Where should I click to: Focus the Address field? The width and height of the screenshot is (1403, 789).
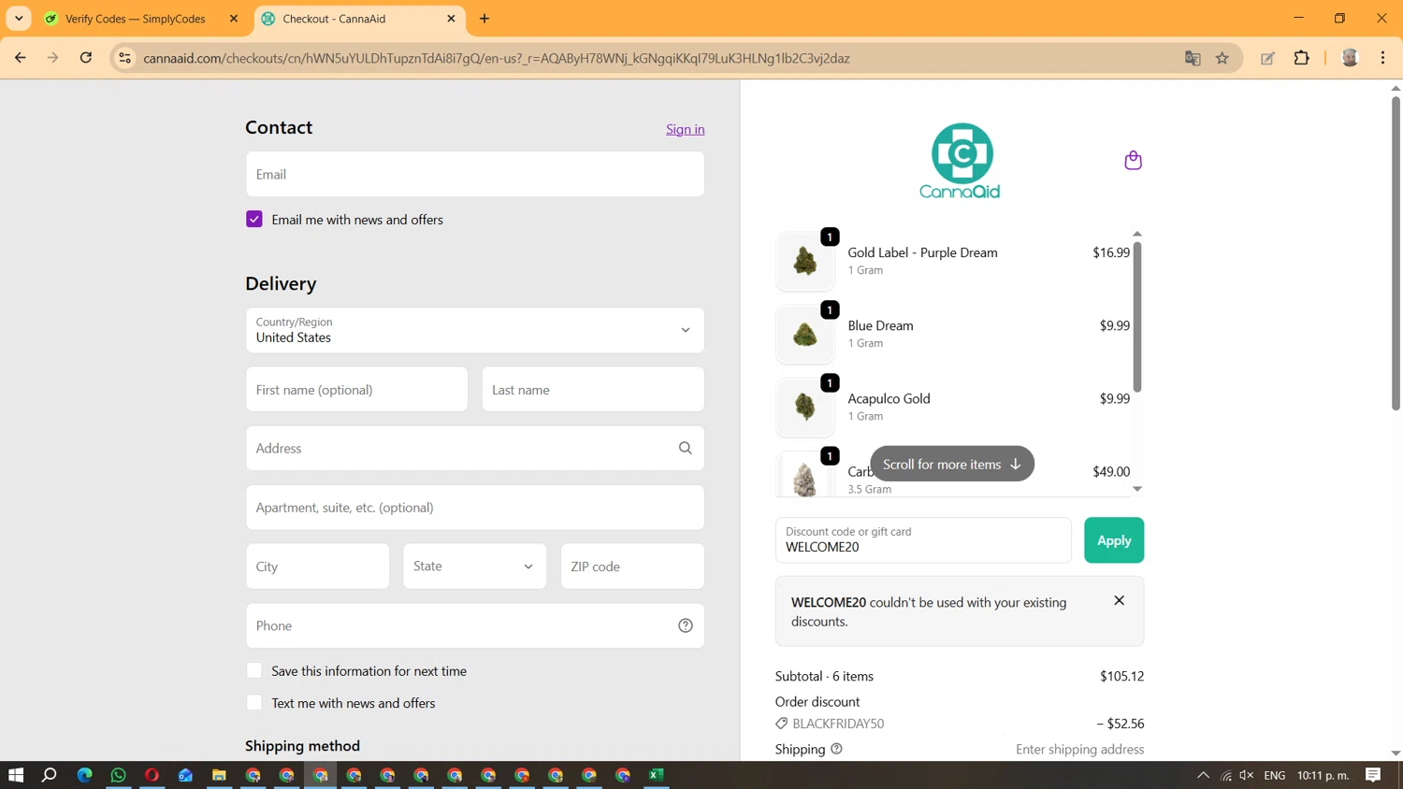click(x=475, y=448)
